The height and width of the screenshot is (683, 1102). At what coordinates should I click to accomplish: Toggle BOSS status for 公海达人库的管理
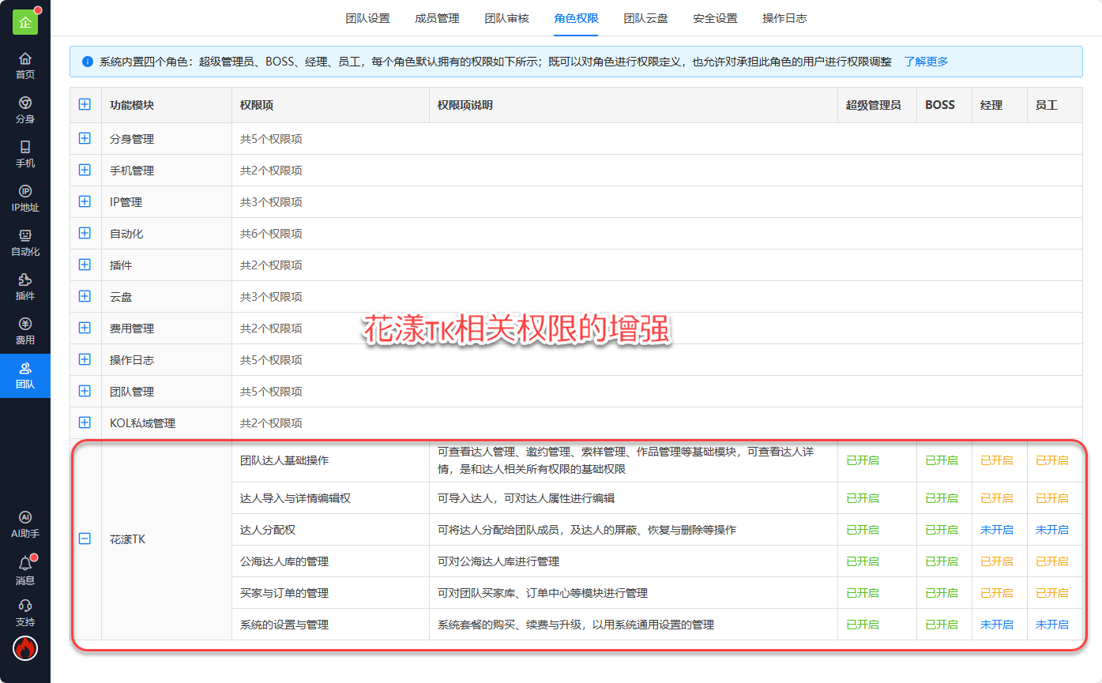click(x=941, y=561)
